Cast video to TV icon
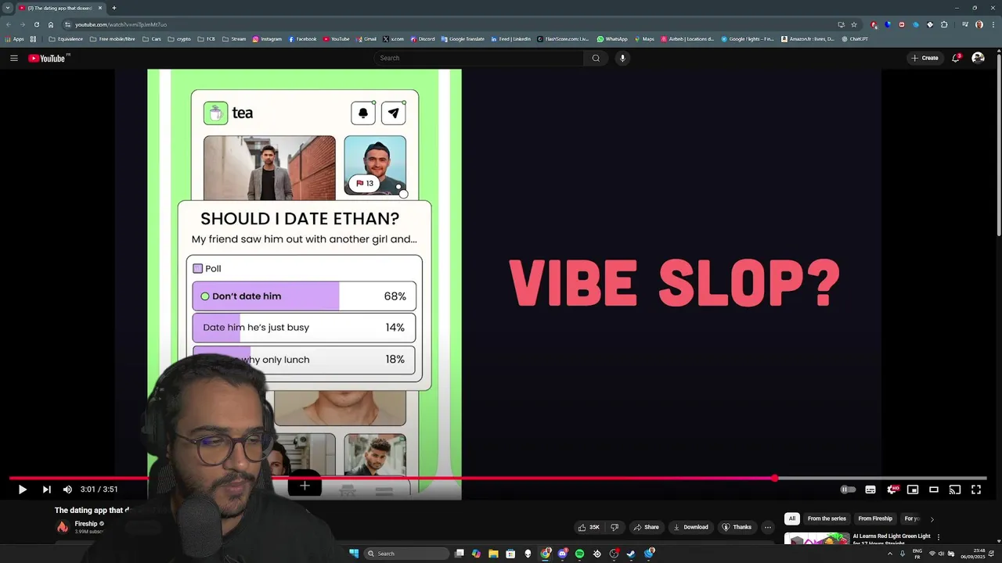Viewport: 1002px width, 563px height. pos(955,489)
